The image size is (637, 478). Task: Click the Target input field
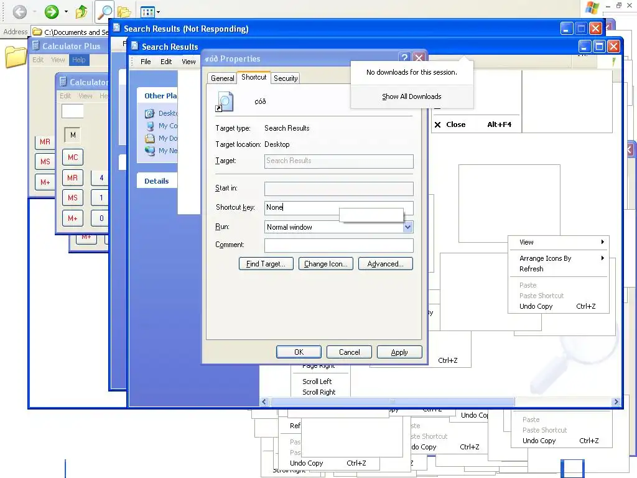(x=339, y=161)
